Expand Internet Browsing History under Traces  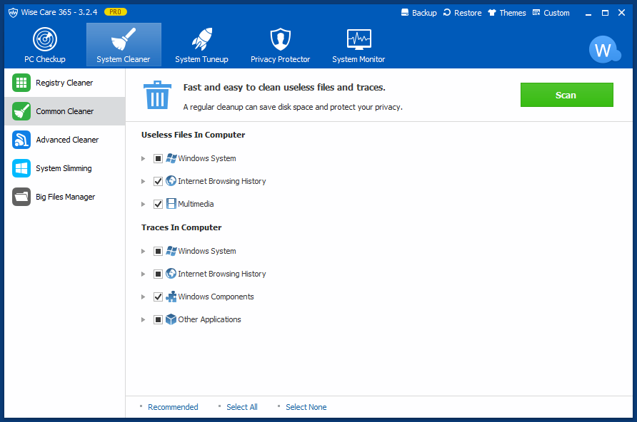pyautogui.click(x=143, y=274)
